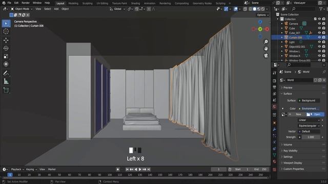
Task: Click the World datablock name field
Action: 299,80
